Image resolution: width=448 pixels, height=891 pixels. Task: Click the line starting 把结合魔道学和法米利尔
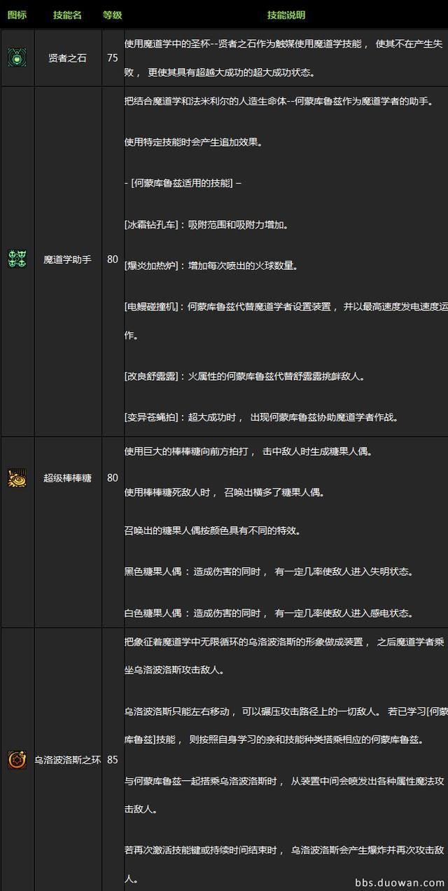[279, 102]
